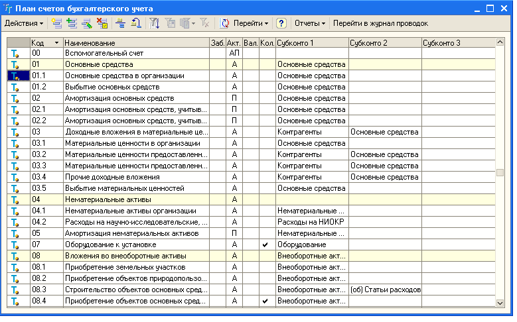Click the account icon in row 08.4
Viewport: 517px width, 322px height.
[15, 301]
